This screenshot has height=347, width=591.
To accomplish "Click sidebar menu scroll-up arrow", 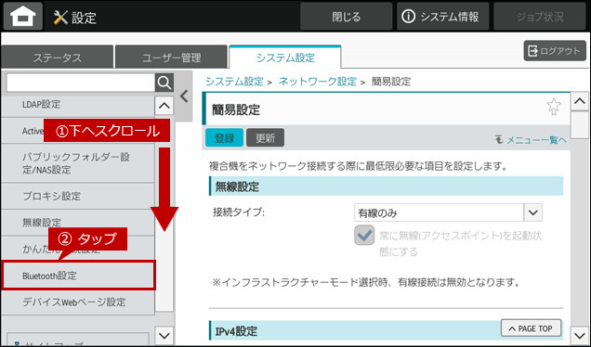I will (164, 106).
